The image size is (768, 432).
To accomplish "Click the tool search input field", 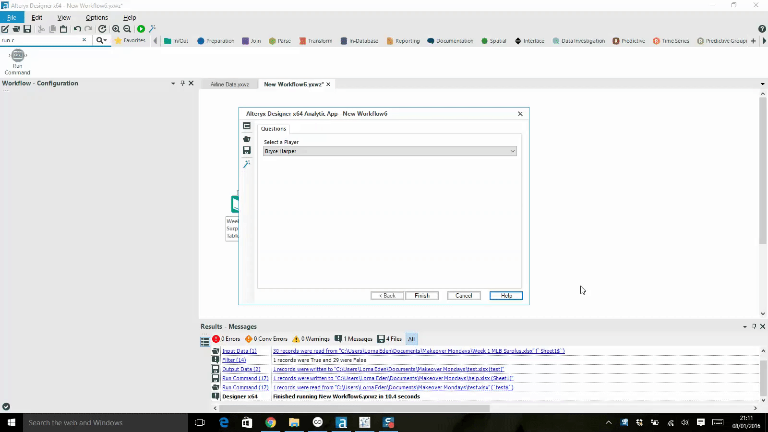I will click(x=41, y=40).
